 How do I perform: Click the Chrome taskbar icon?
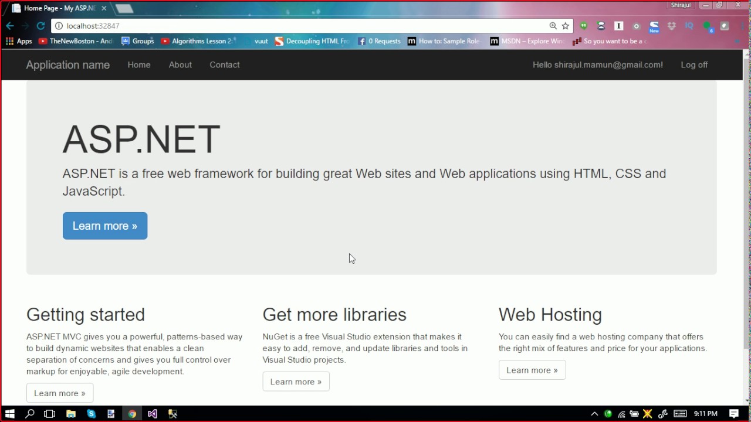tap(132, 414)
